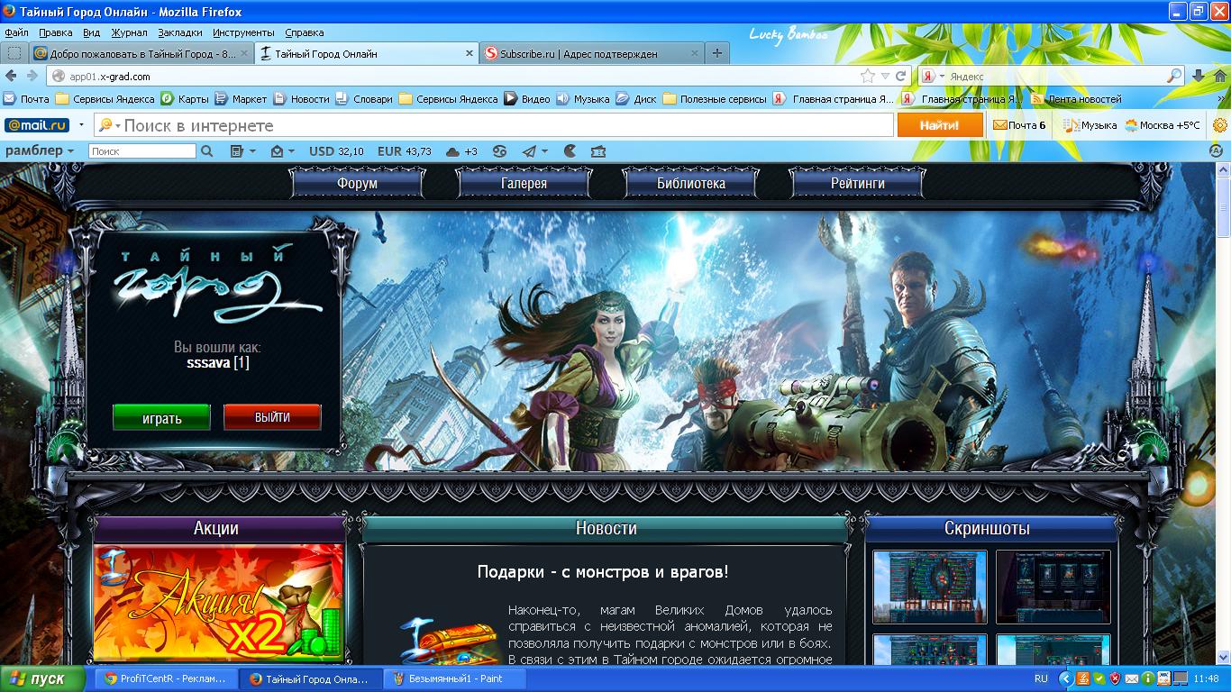Click the Акция x2 promo banner
The width and height of the screenshot is (1231, 692).
click(219, 603)
